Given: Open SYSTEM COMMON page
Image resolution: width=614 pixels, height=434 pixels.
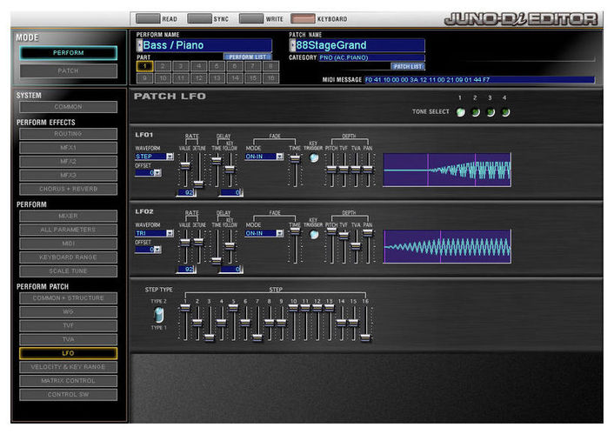Looking at the screenshot, I should (x=69, y=107).
